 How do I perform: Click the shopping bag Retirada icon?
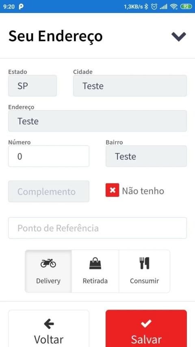click(95, 264)
